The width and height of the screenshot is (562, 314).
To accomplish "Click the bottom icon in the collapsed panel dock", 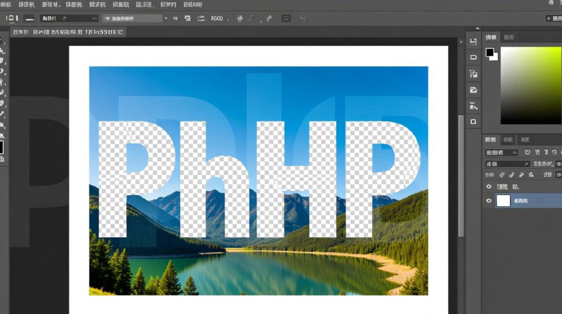I will (x=473, y=121).
